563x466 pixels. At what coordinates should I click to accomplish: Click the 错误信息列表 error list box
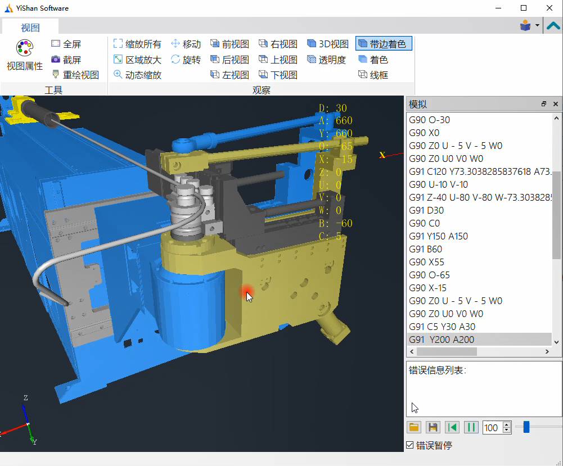point(484,389)
